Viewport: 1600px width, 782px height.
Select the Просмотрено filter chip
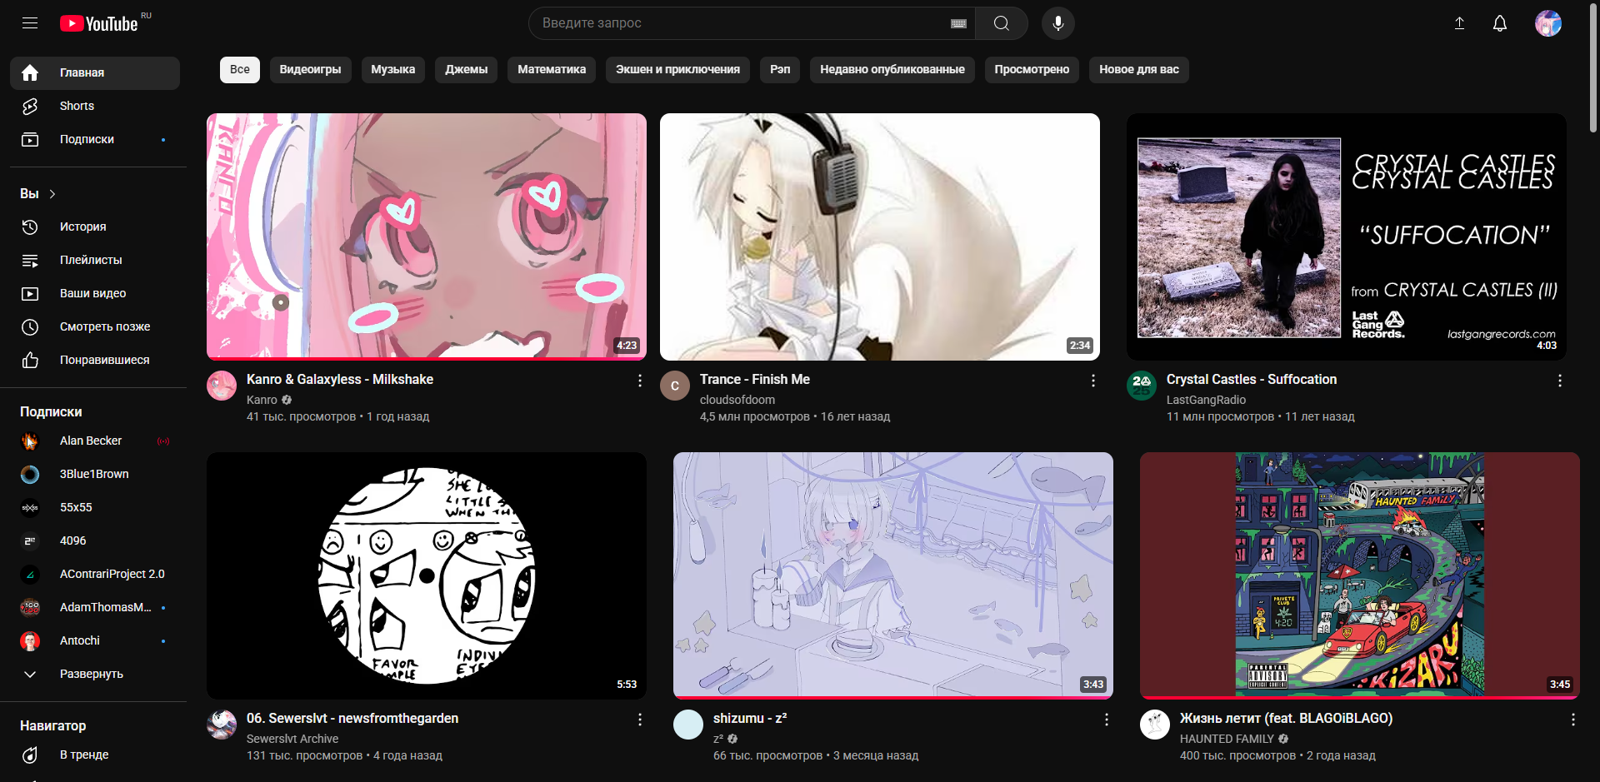pyautogui.click(x=1032, y=69)
